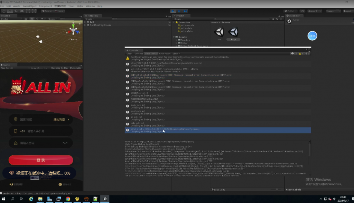Expand the Init scene in Hierarchy
Viewport: 354px width, 203px height.
85,22
